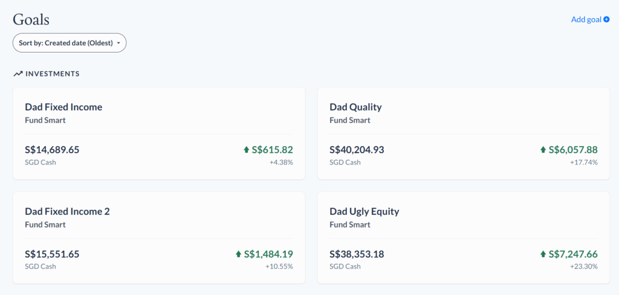
Task: Click the Investments trend arrow icon
Action: (x=18, y=74)
